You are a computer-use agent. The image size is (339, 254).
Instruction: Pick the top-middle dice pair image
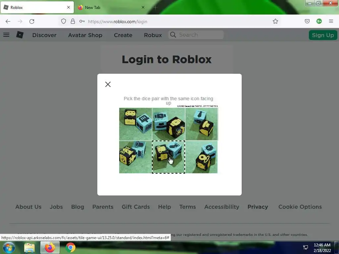[x=169, y=124]
